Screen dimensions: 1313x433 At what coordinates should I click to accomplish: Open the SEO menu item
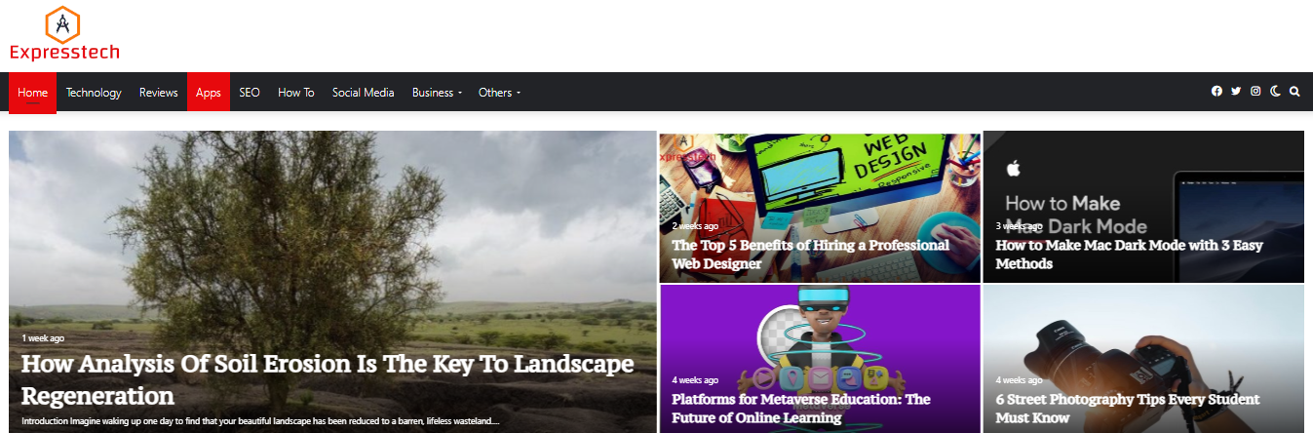(x=250, y=93)
